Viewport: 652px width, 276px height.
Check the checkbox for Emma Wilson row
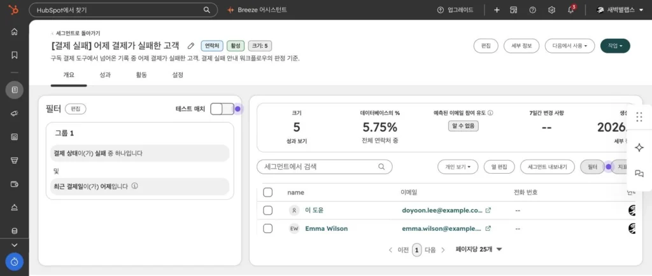pos(268,228)
